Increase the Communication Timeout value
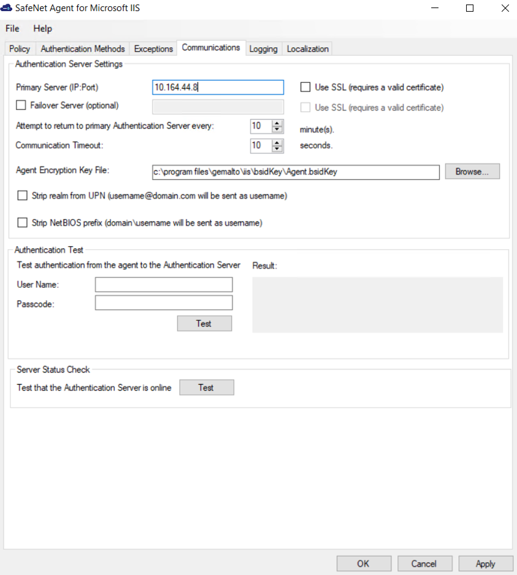 coord(277,142)
